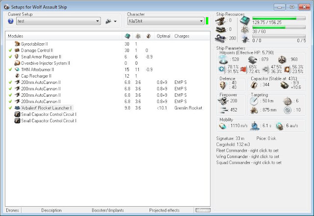Click the armor hitpoints icon showing 879

point(253,59)
